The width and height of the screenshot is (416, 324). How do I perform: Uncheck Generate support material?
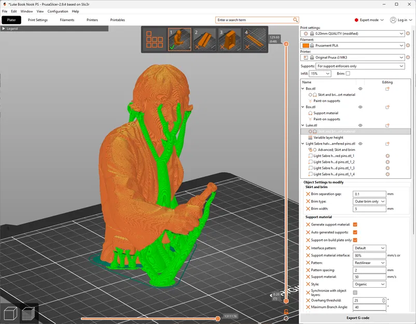point(355,224)
